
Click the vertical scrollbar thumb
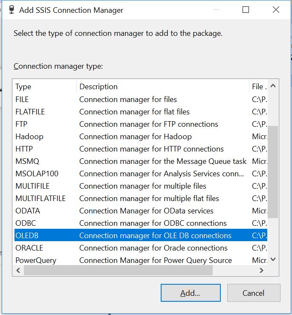point(273,172)
